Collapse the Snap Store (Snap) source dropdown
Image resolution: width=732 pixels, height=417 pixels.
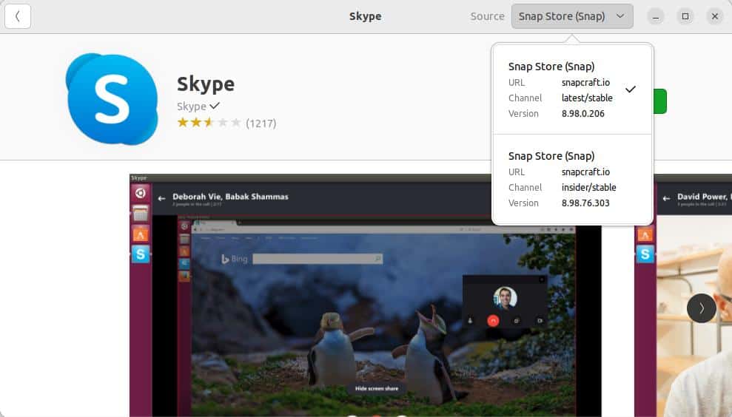point(571,16)
